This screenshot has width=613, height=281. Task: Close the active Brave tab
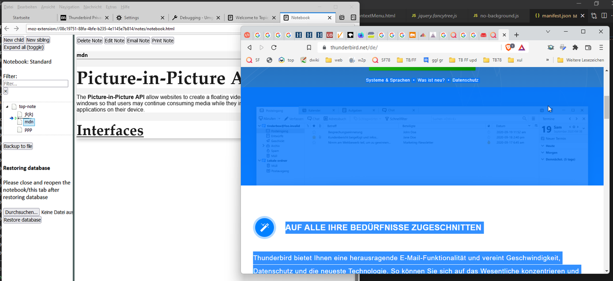(x=504, y=35)
